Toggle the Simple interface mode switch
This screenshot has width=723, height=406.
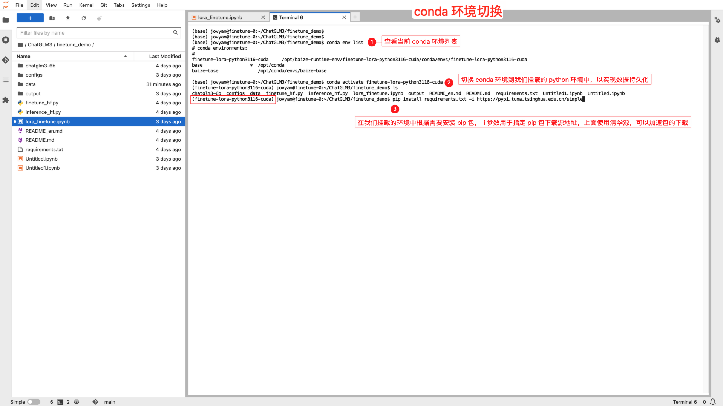tap(34, 402)
